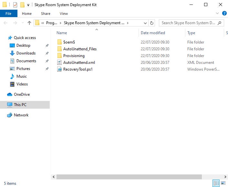Open Documents in the navigation pane

pyautogui.click(x=26, y=61)
